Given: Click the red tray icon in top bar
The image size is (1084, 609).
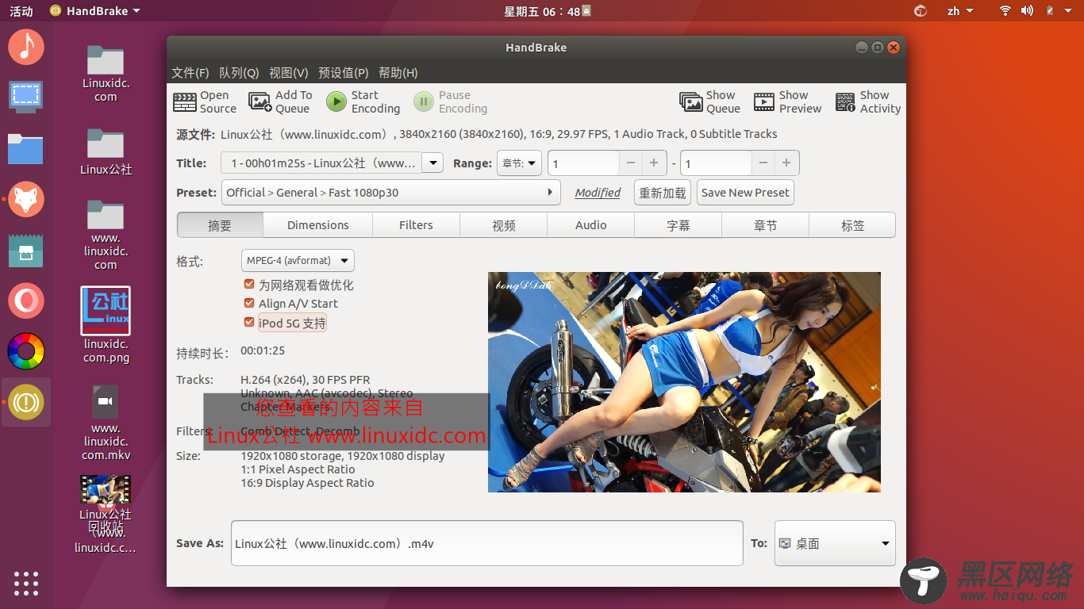Looking at the screenshot, I should (x=921, y=11).
